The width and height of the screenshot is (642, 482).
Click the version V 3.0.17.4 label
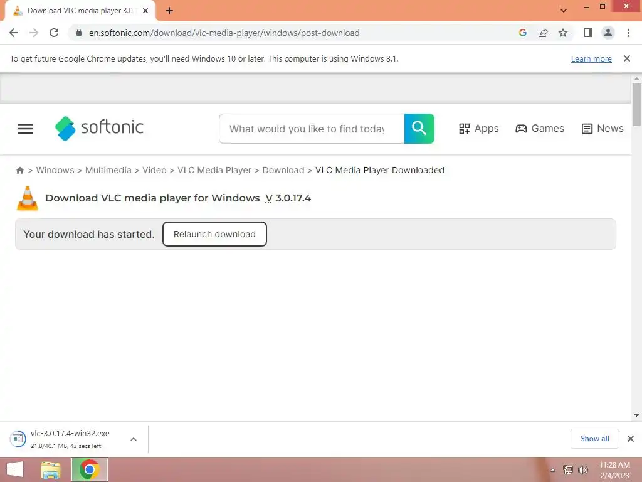coord(288,198)
